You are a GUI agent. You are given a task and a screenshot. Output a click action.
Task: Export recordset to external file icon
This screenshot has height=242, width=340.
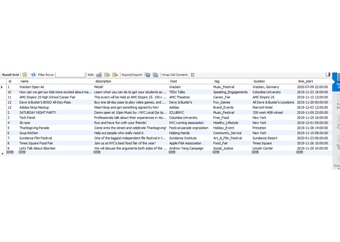tap(147, 74)
